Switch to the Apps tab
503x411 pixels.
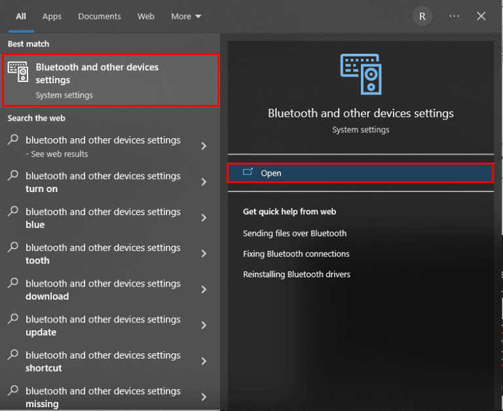click(x=52, y=16)
